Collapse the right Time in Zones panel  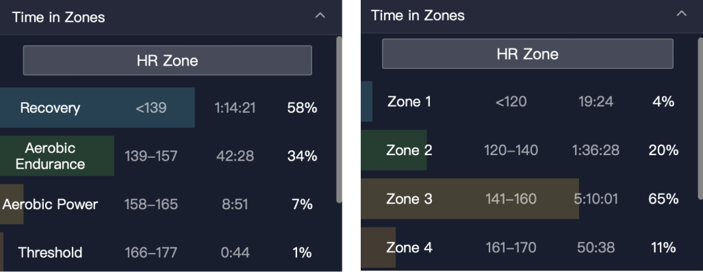click(x=682, y=14)
